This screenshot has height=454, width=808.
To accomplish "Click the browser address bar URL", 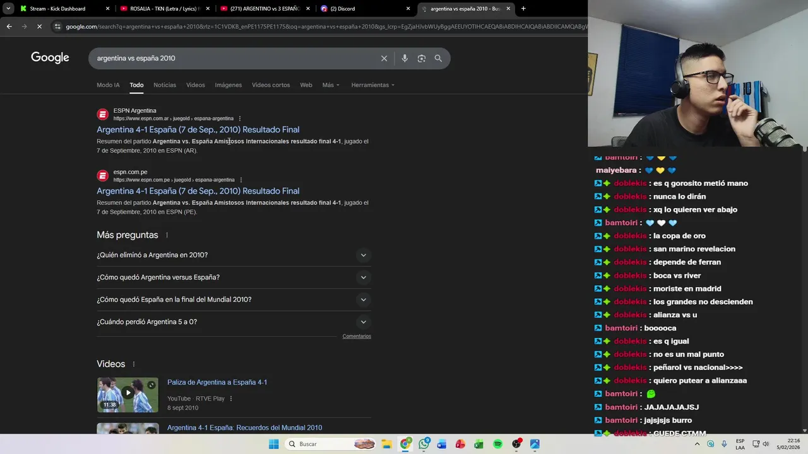I will (x=325, y=26).
